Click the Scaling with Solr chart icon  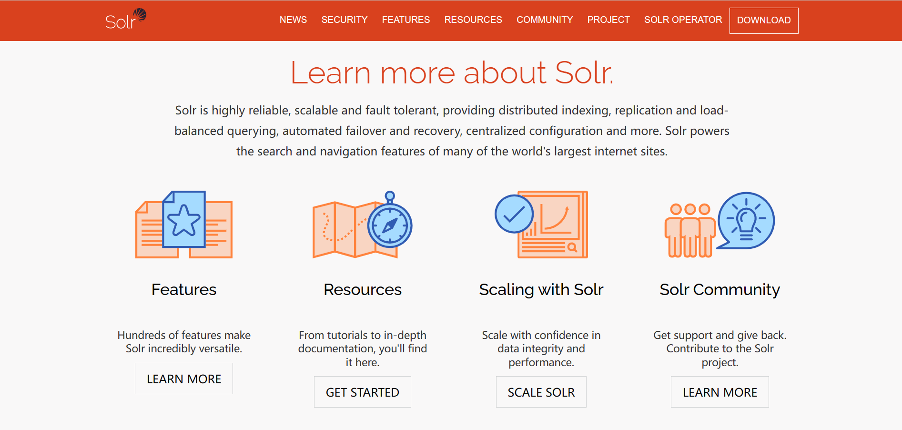541,224
